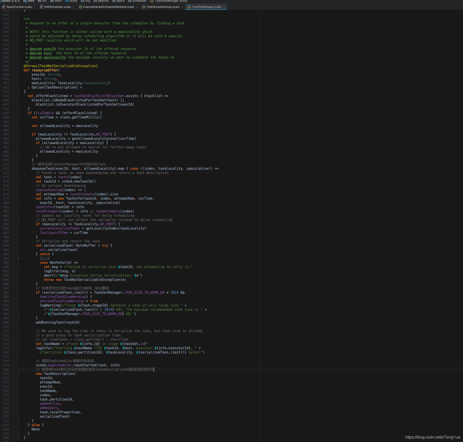
Task: Click the TaskSetManager tab class icon
Action: click(x=189, y=7)
